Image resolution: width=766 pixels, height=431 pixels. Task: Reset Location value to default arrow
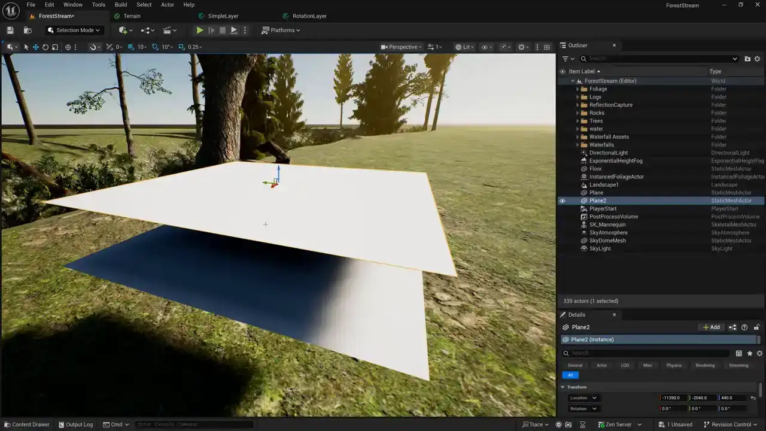753,398
